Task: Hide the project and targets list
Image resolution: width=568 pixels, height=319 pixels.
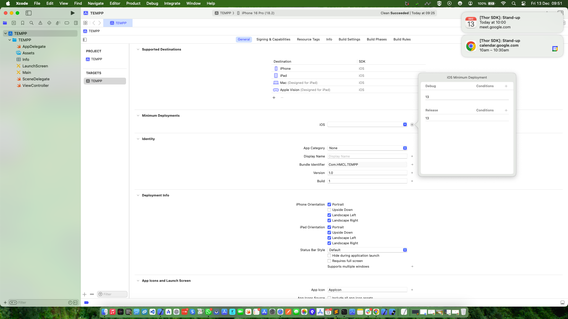Action: coord(85,40)
